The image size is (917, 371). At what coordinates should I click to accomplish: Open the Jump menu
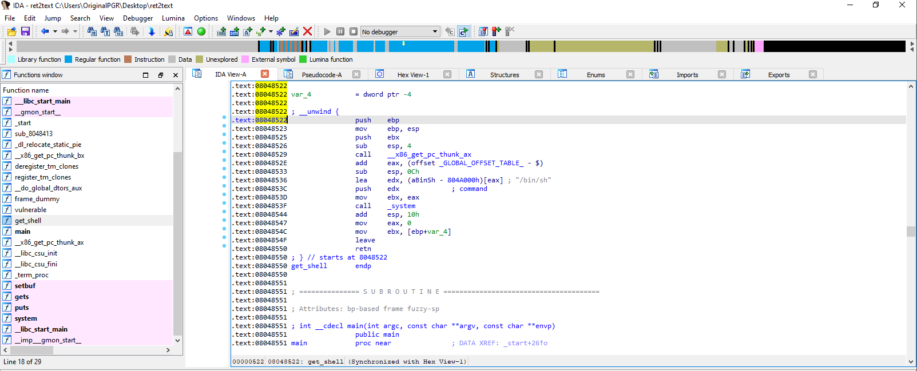tap(53, 18)
